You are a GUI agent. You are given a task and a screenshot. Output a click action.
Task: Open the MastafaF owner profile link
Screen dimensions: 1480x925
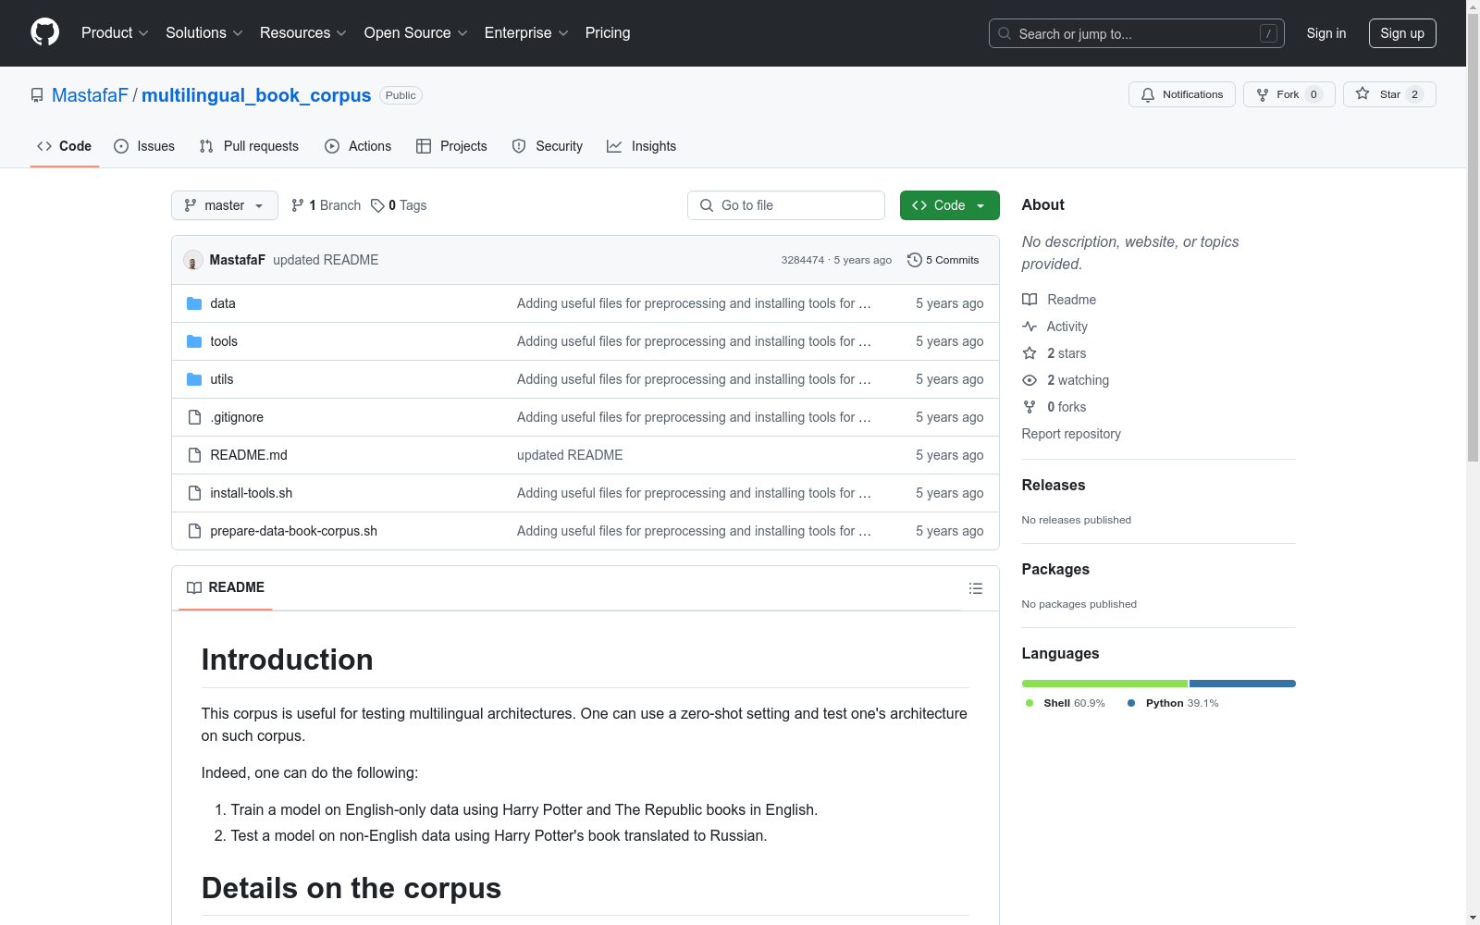(x=90, y=95)
